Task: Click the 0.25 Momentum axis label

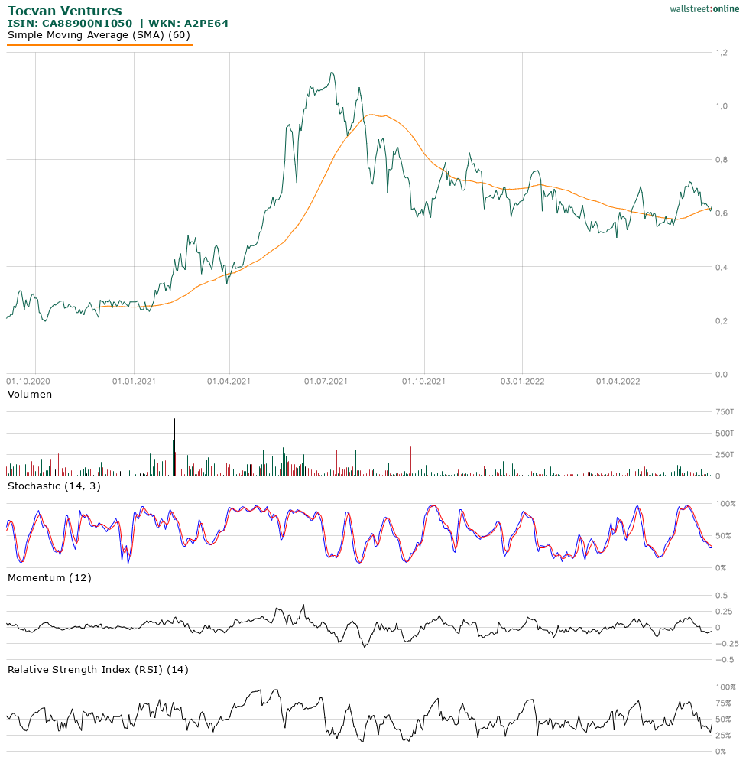Action: [x=724, y=612]
